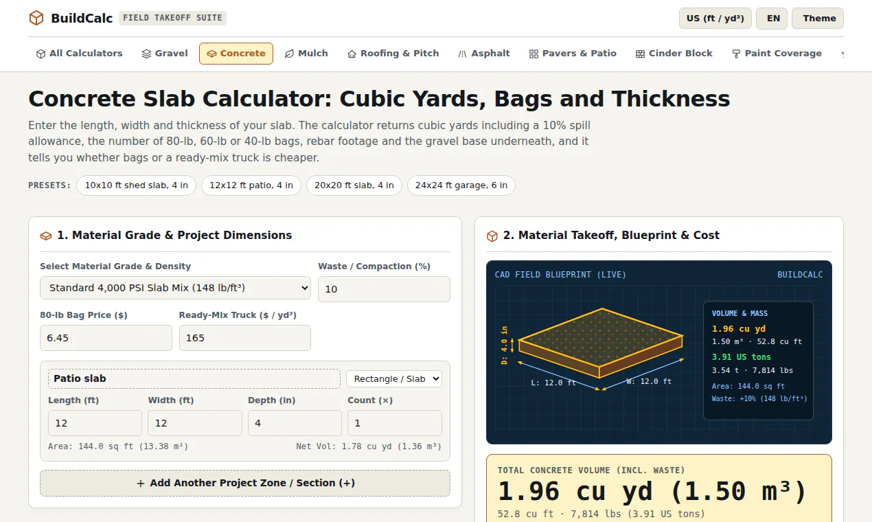Open the All Calculators tab
The width and height of the screenshot is (872, 522).
(79, 54)
